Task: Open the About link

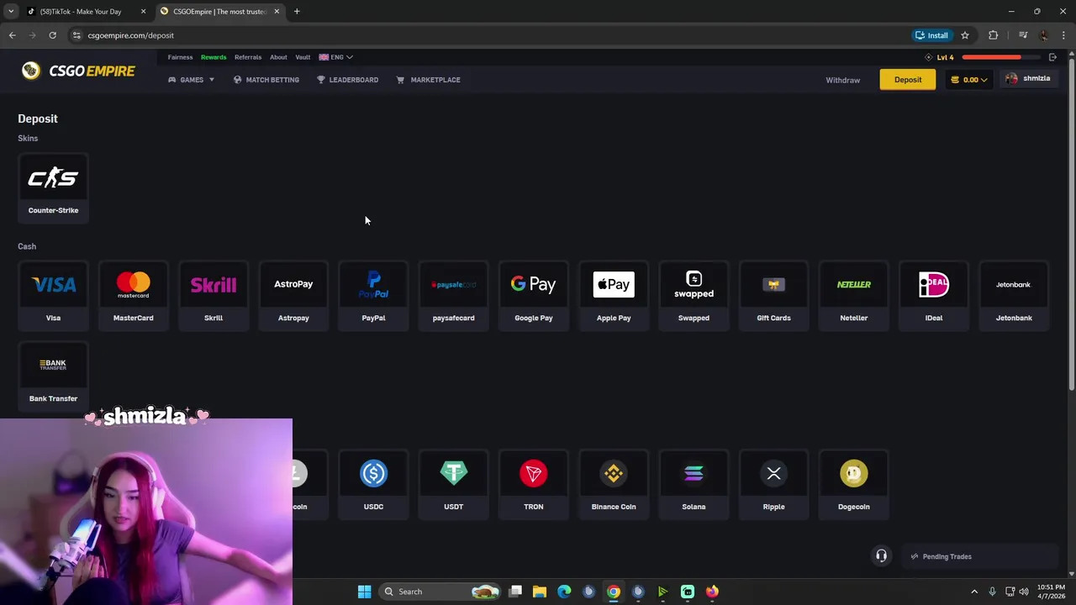Action: tap(278, 57)
